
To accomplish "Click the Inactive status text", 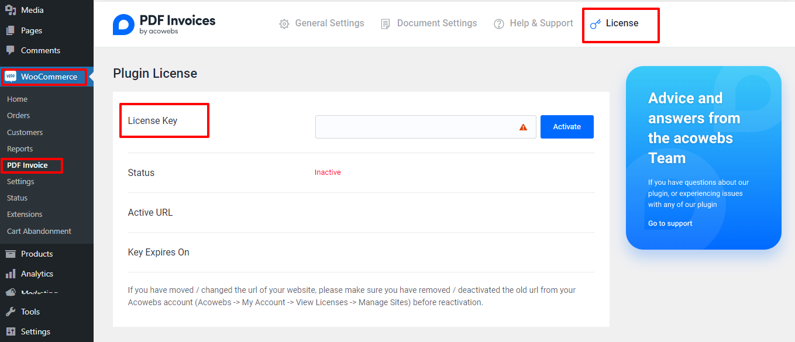I will coord(328,172).
